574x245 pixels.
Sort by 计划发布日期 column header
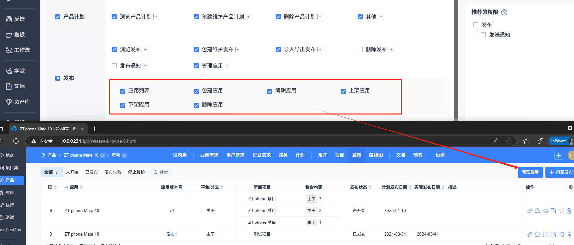pos(397,187)
